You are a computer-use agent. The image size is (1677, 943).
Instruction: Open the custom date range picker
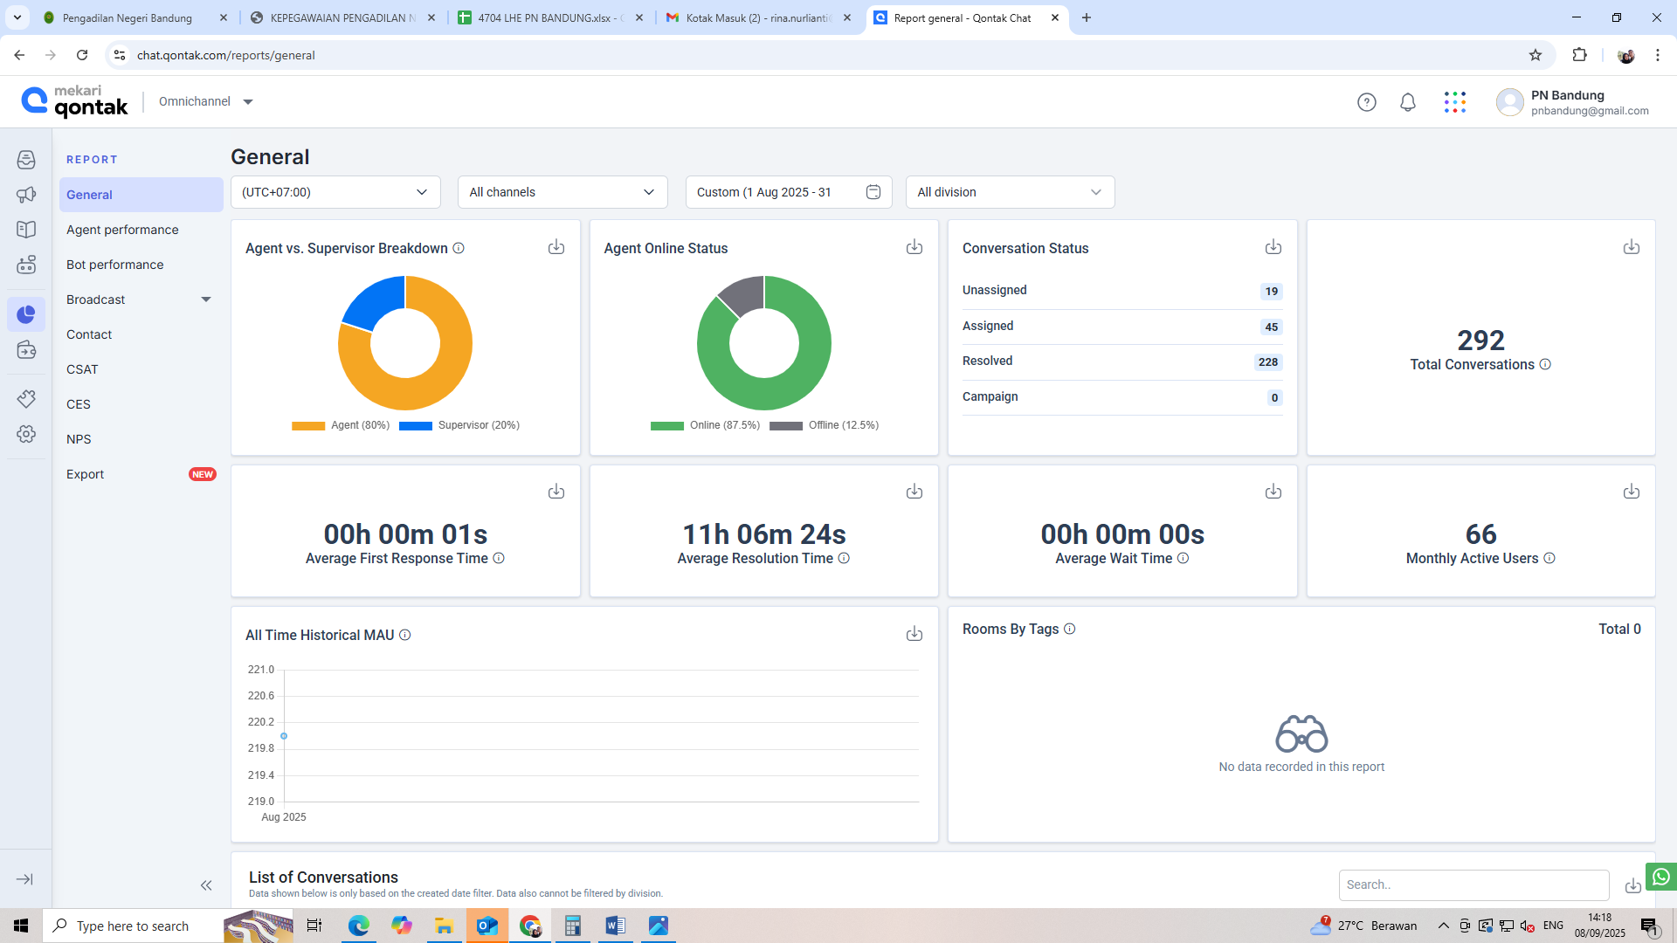point(788,192)
